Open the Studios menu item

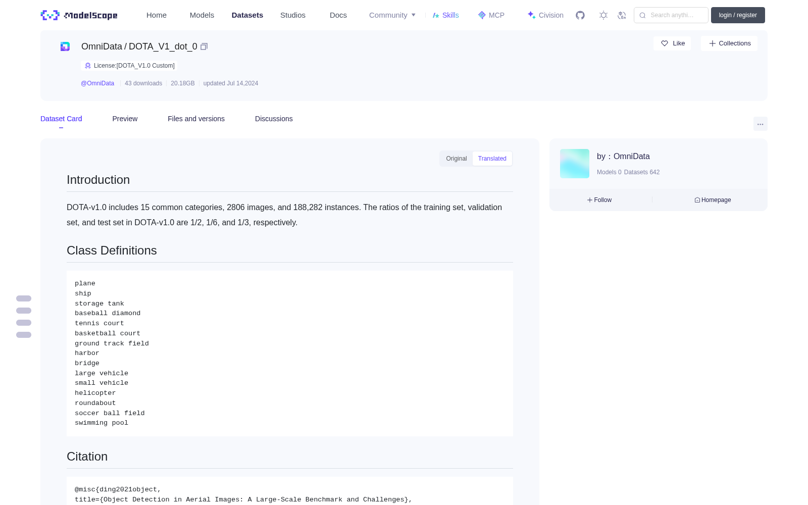point(293,15)
